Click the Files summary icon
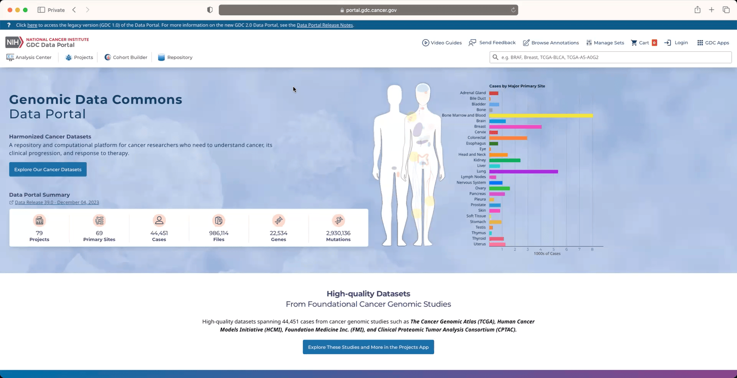Screen dimensions: 737x378 pyautogui.click(x=218, y=220)
